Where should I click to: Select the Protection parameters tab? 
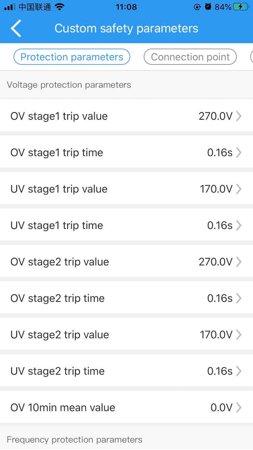tap(72, 57)
